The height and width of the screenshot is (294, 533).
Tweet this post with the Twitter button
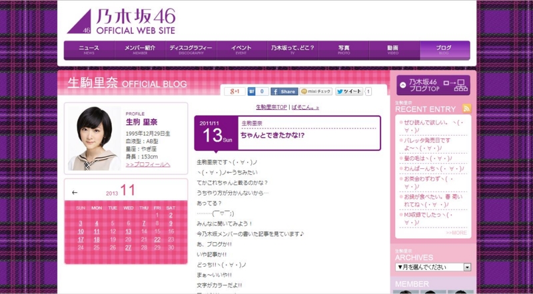(349, 91)
